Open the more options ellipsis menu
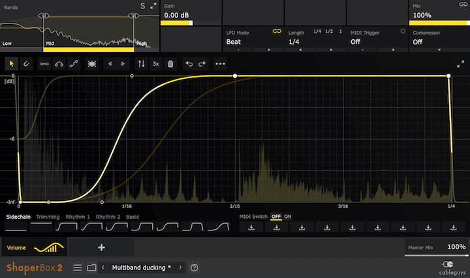The width and height of the screenshot is (470, 278). coord(221,64)
